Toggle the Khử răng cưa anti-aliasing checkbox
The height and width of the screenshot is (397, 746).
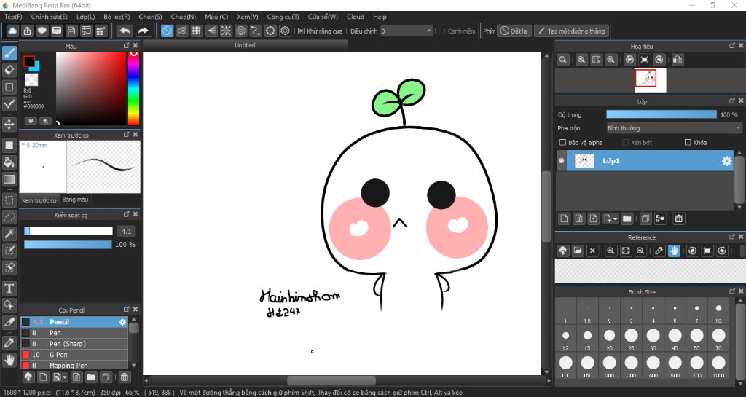[302, 31]
